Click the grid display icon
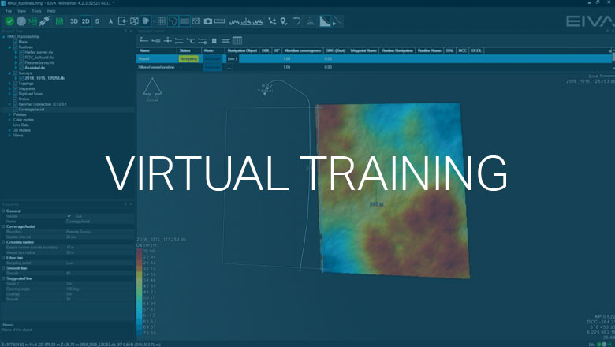The height and width of the screenshot is (347, 615). tap(162, 21)
